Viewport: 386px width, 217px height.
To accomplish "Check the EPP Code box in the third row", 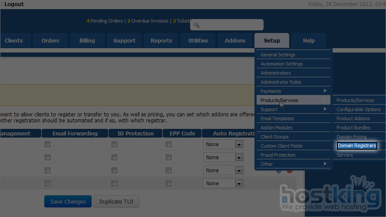I will tap(168, 171).
